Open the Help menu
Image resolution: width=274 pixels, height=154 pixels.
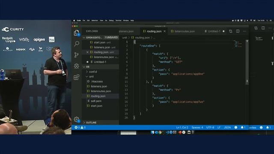tap(132, 21)
